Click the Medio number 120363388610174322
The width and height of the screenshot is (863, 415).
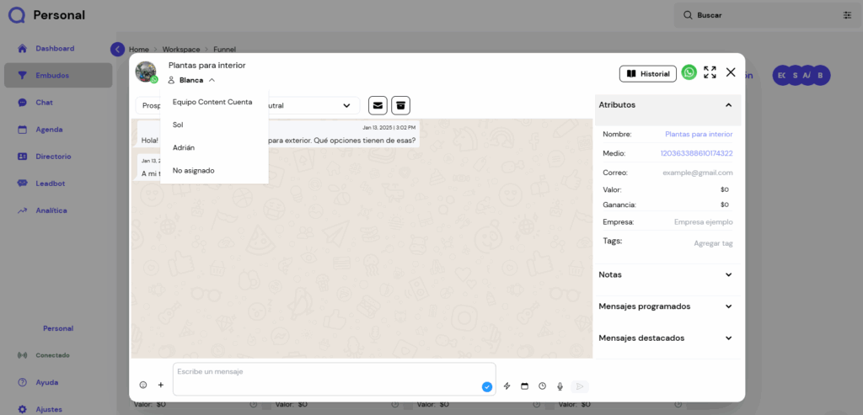point(696,153)
